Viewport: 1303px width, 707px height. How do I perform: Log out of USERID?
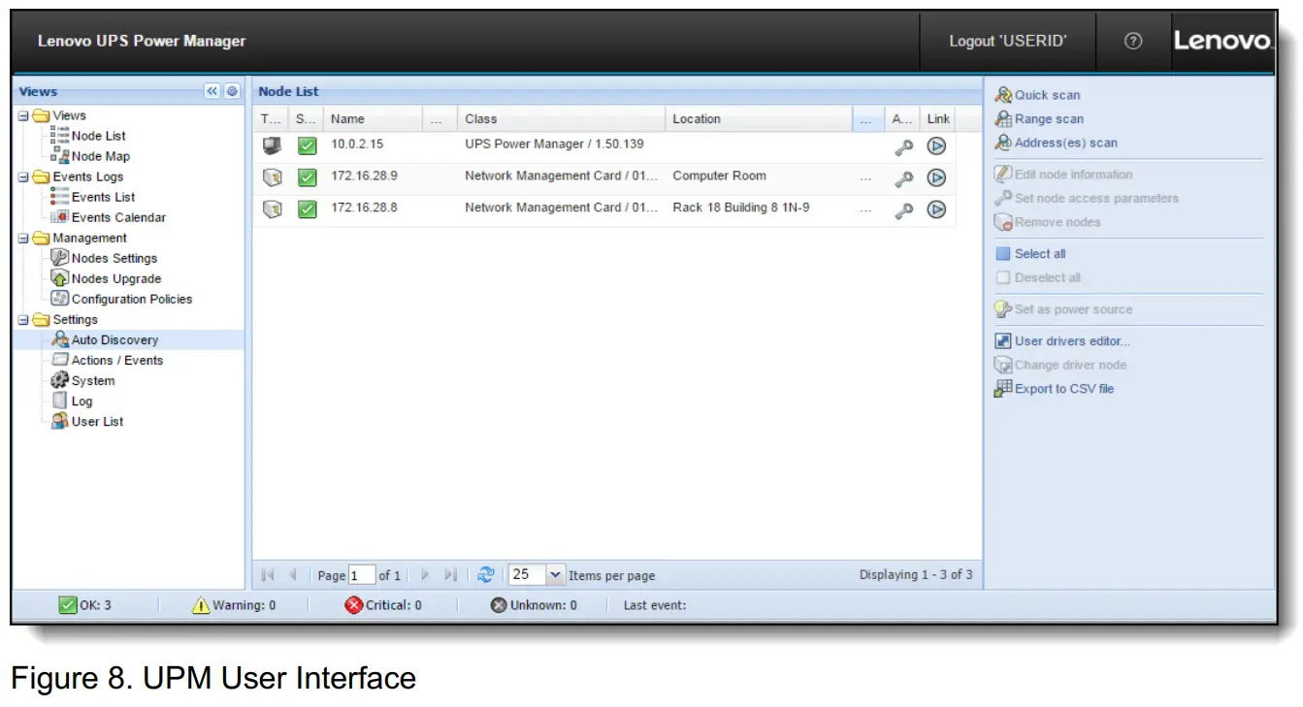pyautogui.click(x=1007, y=41)
